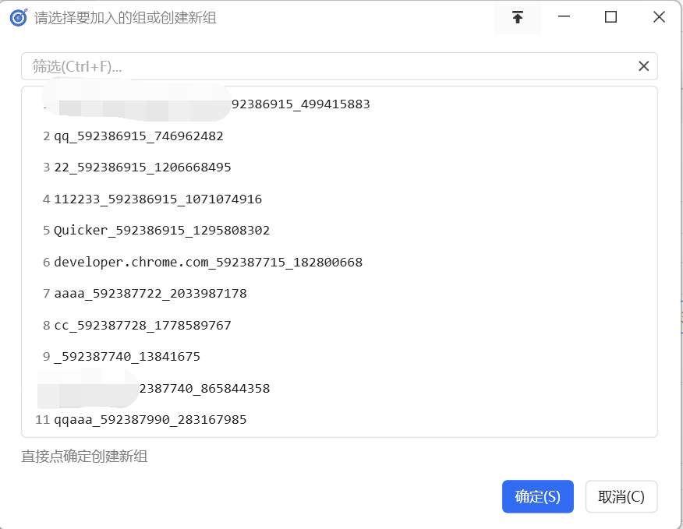
Task: Click the Quicker app logo in the title bar
Action: [x=19, y=18]
